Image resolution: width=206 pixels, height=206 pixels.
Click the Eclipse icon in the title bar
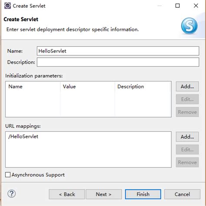[7, 6]
